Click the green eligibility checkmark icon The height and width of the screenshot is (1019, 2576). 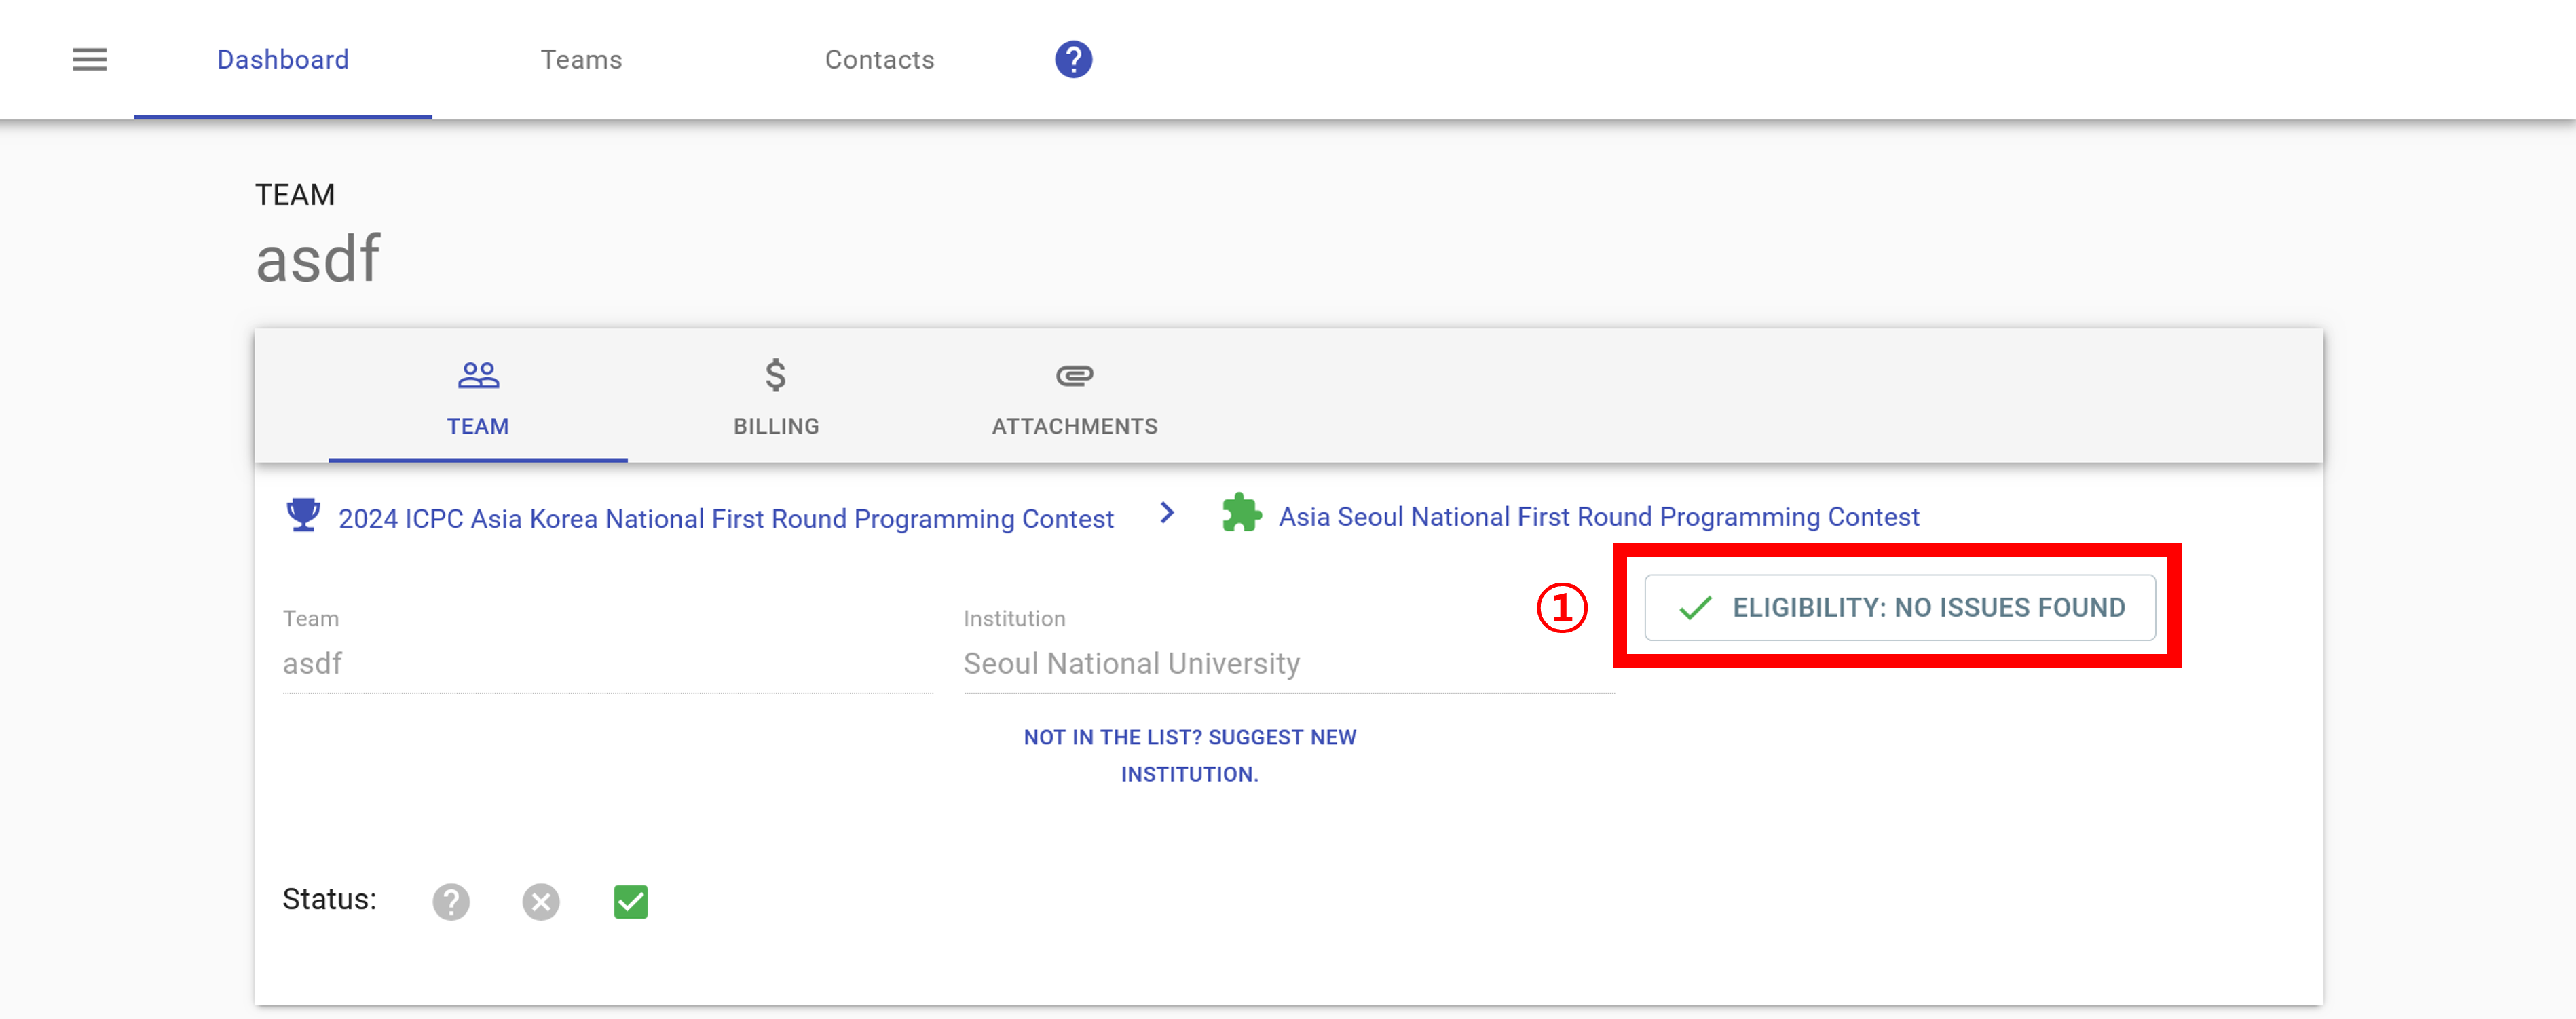click(x=1695, y=607)
